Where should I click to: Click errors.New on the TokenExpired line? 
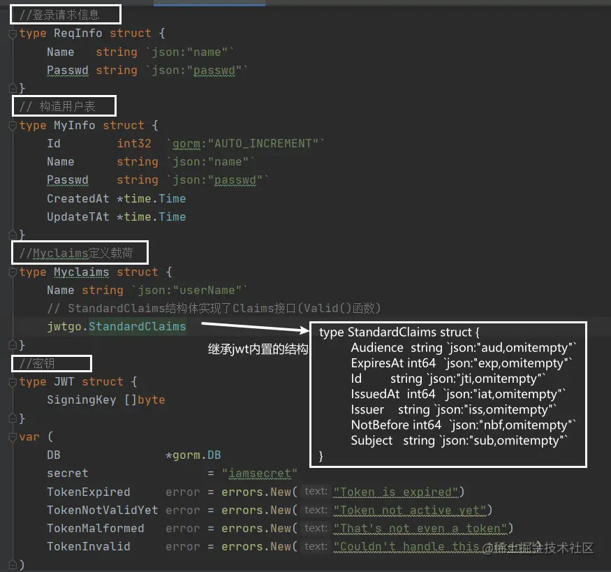point(256,492)
